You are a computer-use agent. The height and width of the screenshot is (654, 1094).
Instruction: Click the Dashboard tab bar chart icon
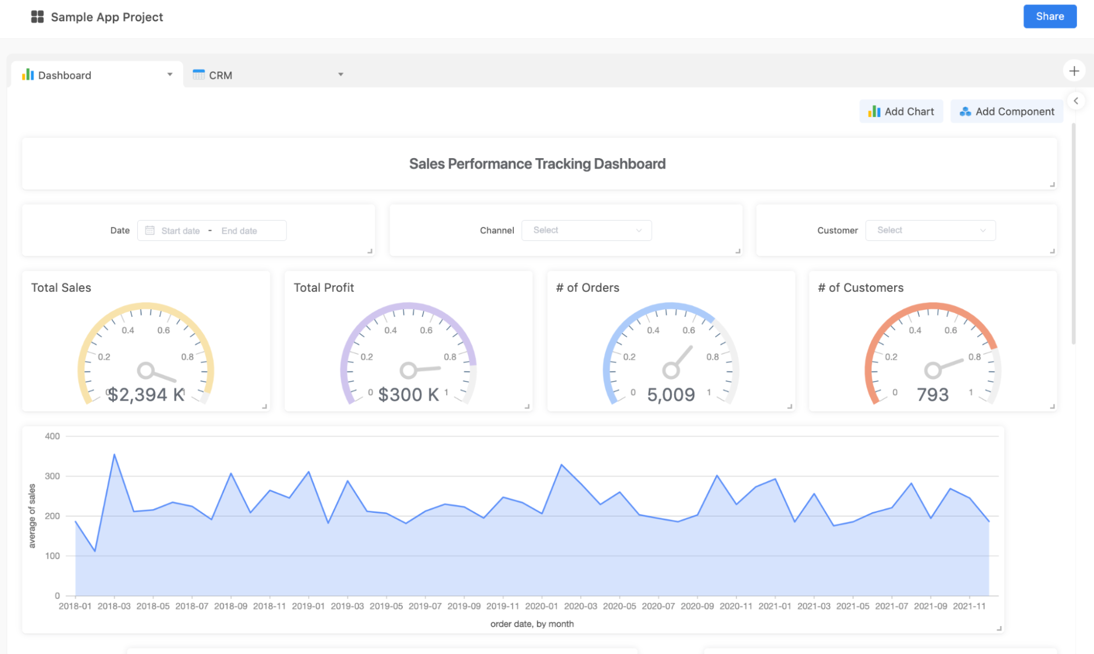tap(28, 75)
